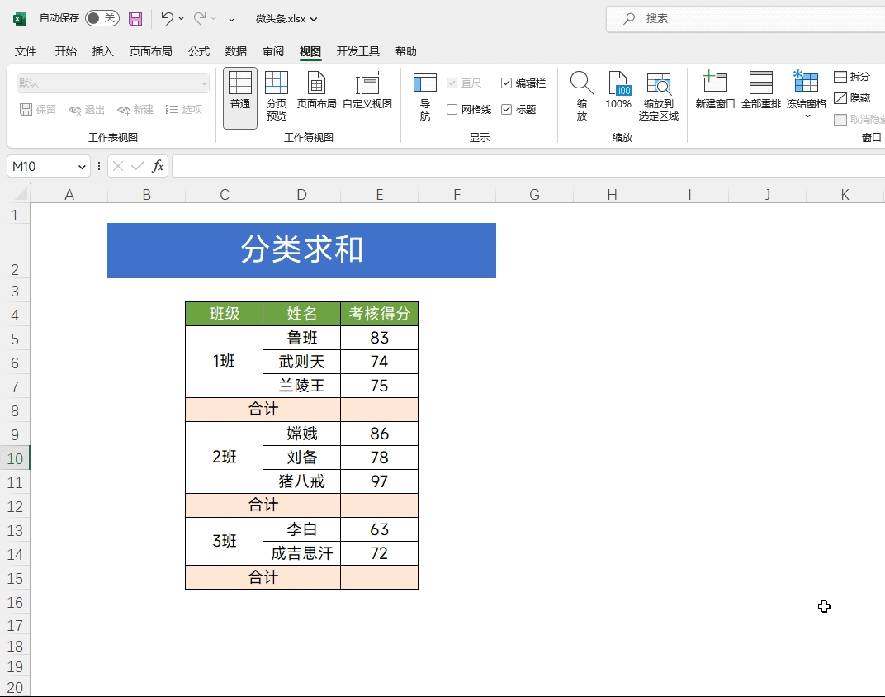Open the 文件 menu
The height and width of the screenshot is (697, 885).
(x=26, y=51)
